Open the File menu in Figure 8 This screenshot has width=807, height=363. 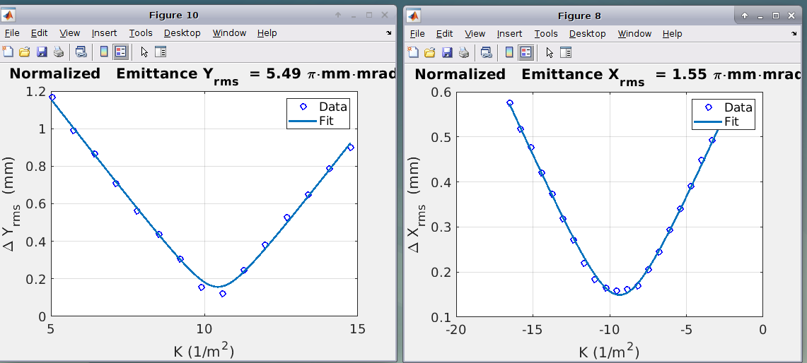pyautogui.click(x=417, y=34)
